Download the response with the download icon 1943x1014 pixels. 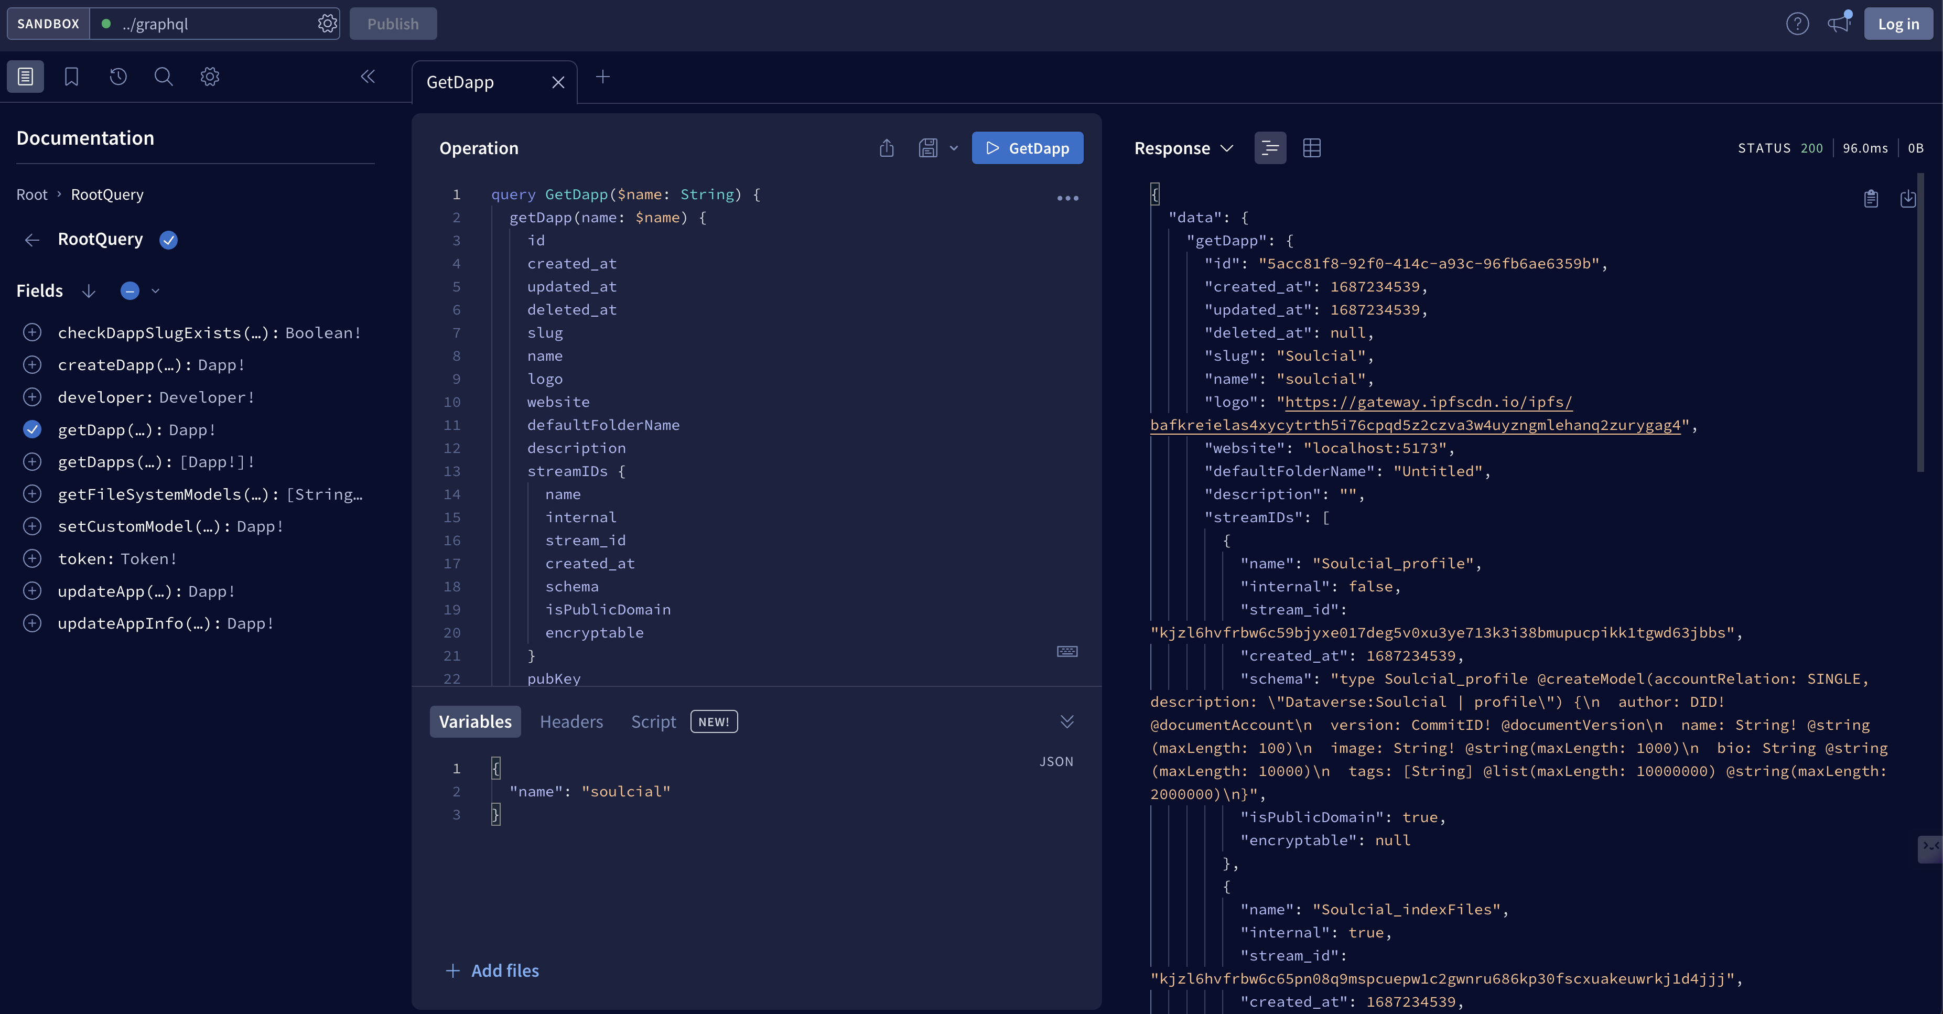point(1907,198)
